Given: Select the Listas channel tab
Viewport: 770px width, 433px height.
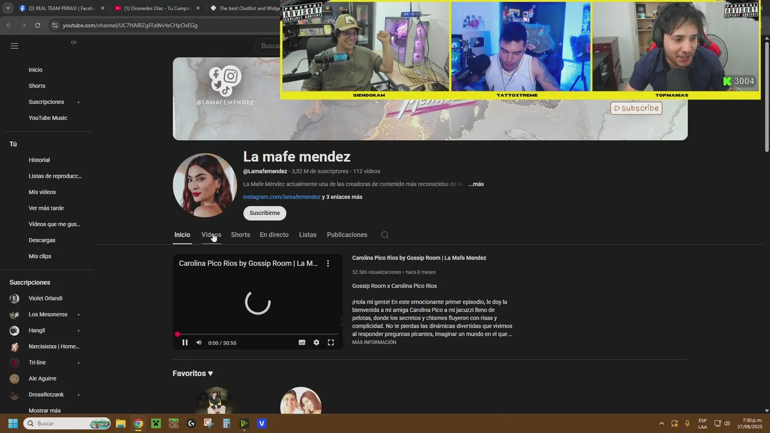Looking at the screenshot, I should pyautogui.click(x=307, y=235).
